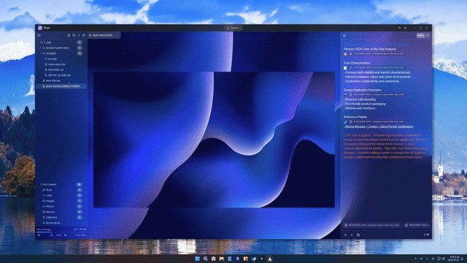Click the folders icon at the sidebar top-left

click(x=39, y=35)
